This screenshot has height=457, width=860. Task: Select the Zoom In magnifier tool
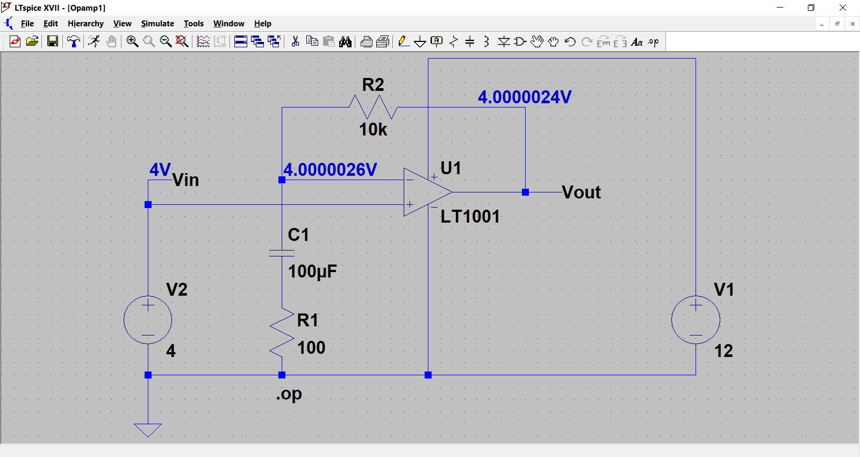132,41
